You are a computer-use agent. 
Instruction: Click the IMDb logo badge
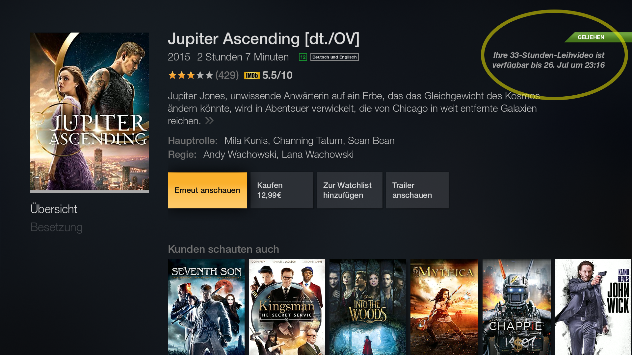pos(252,76)
